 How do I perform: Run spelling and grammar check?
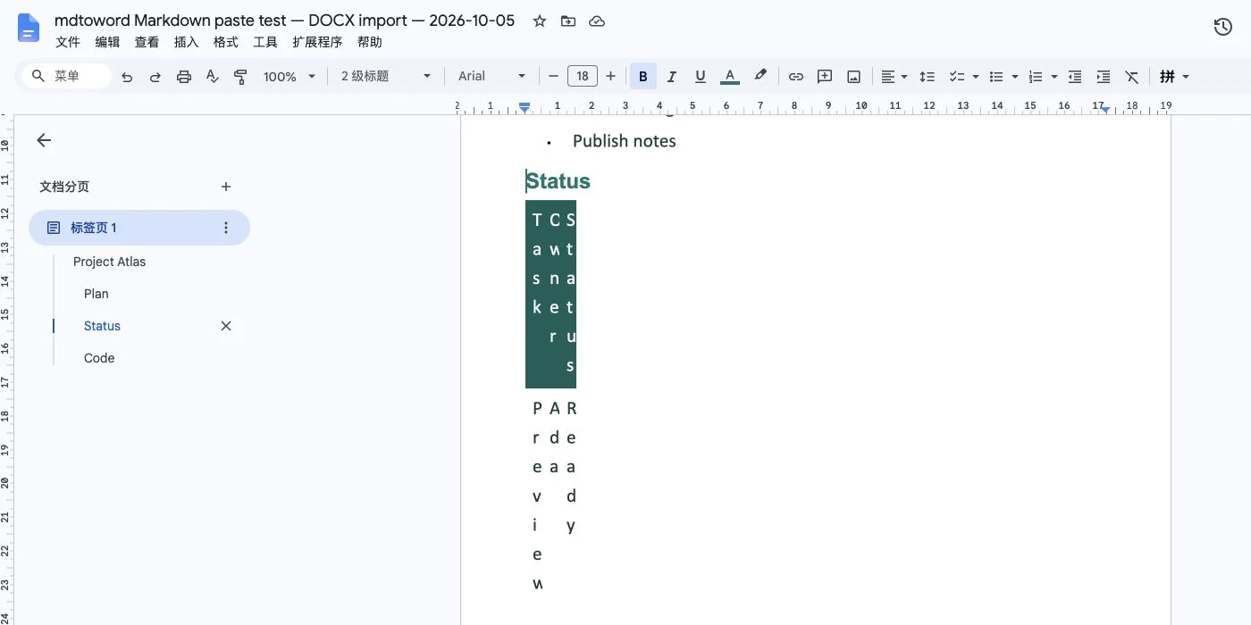(x=213, y=77)
